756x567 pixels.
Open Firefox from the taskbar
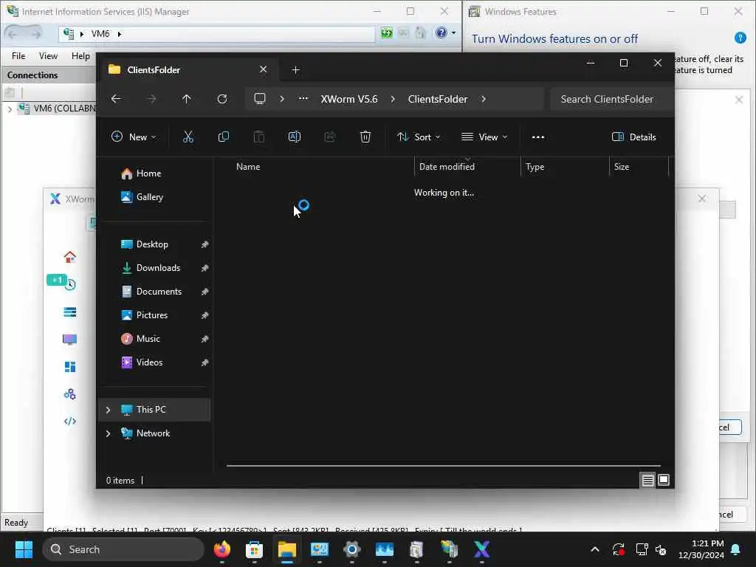tap(221, 549)
